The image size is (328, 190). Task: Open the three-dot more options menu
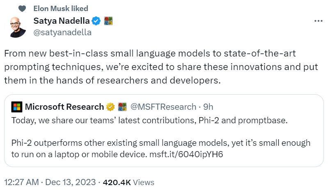point(318,21)
